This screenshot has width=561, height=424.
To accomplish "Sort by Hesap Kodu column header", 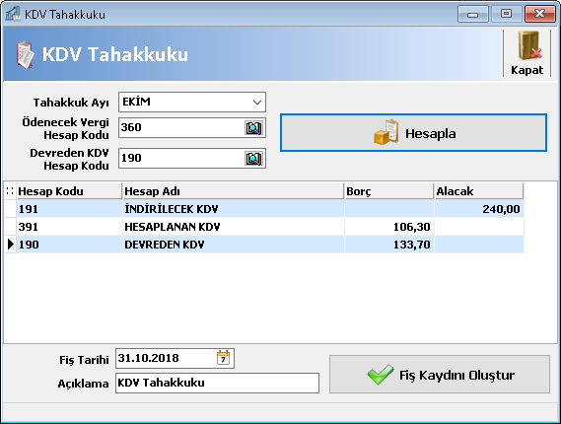I will [69, 191].
